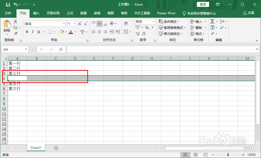Open 条件格式 conditional formatting menu
This screenshot has width=261, height=158.
click(x=169, y=21)
